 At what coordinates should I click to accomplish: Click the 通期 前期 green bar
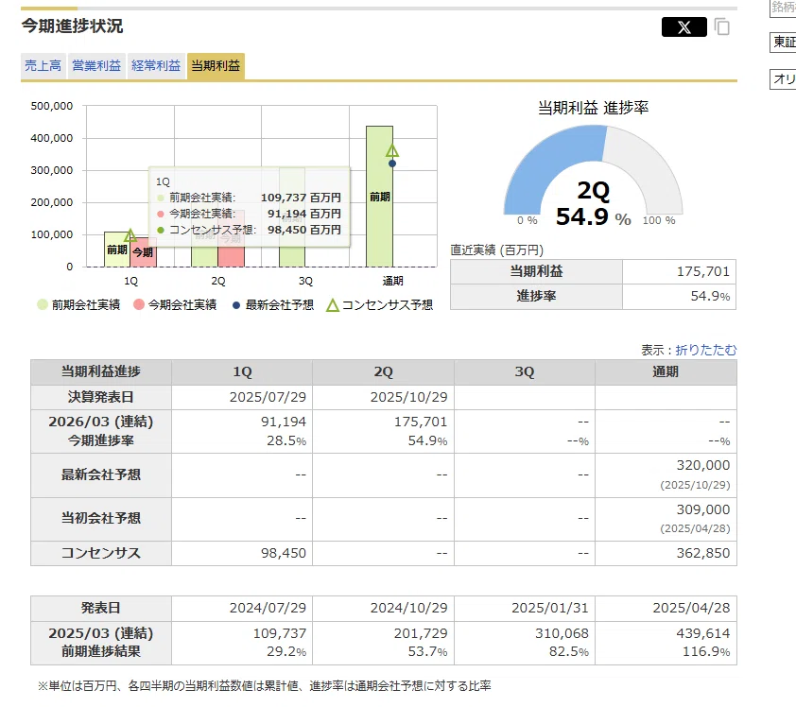coord(379,197)
